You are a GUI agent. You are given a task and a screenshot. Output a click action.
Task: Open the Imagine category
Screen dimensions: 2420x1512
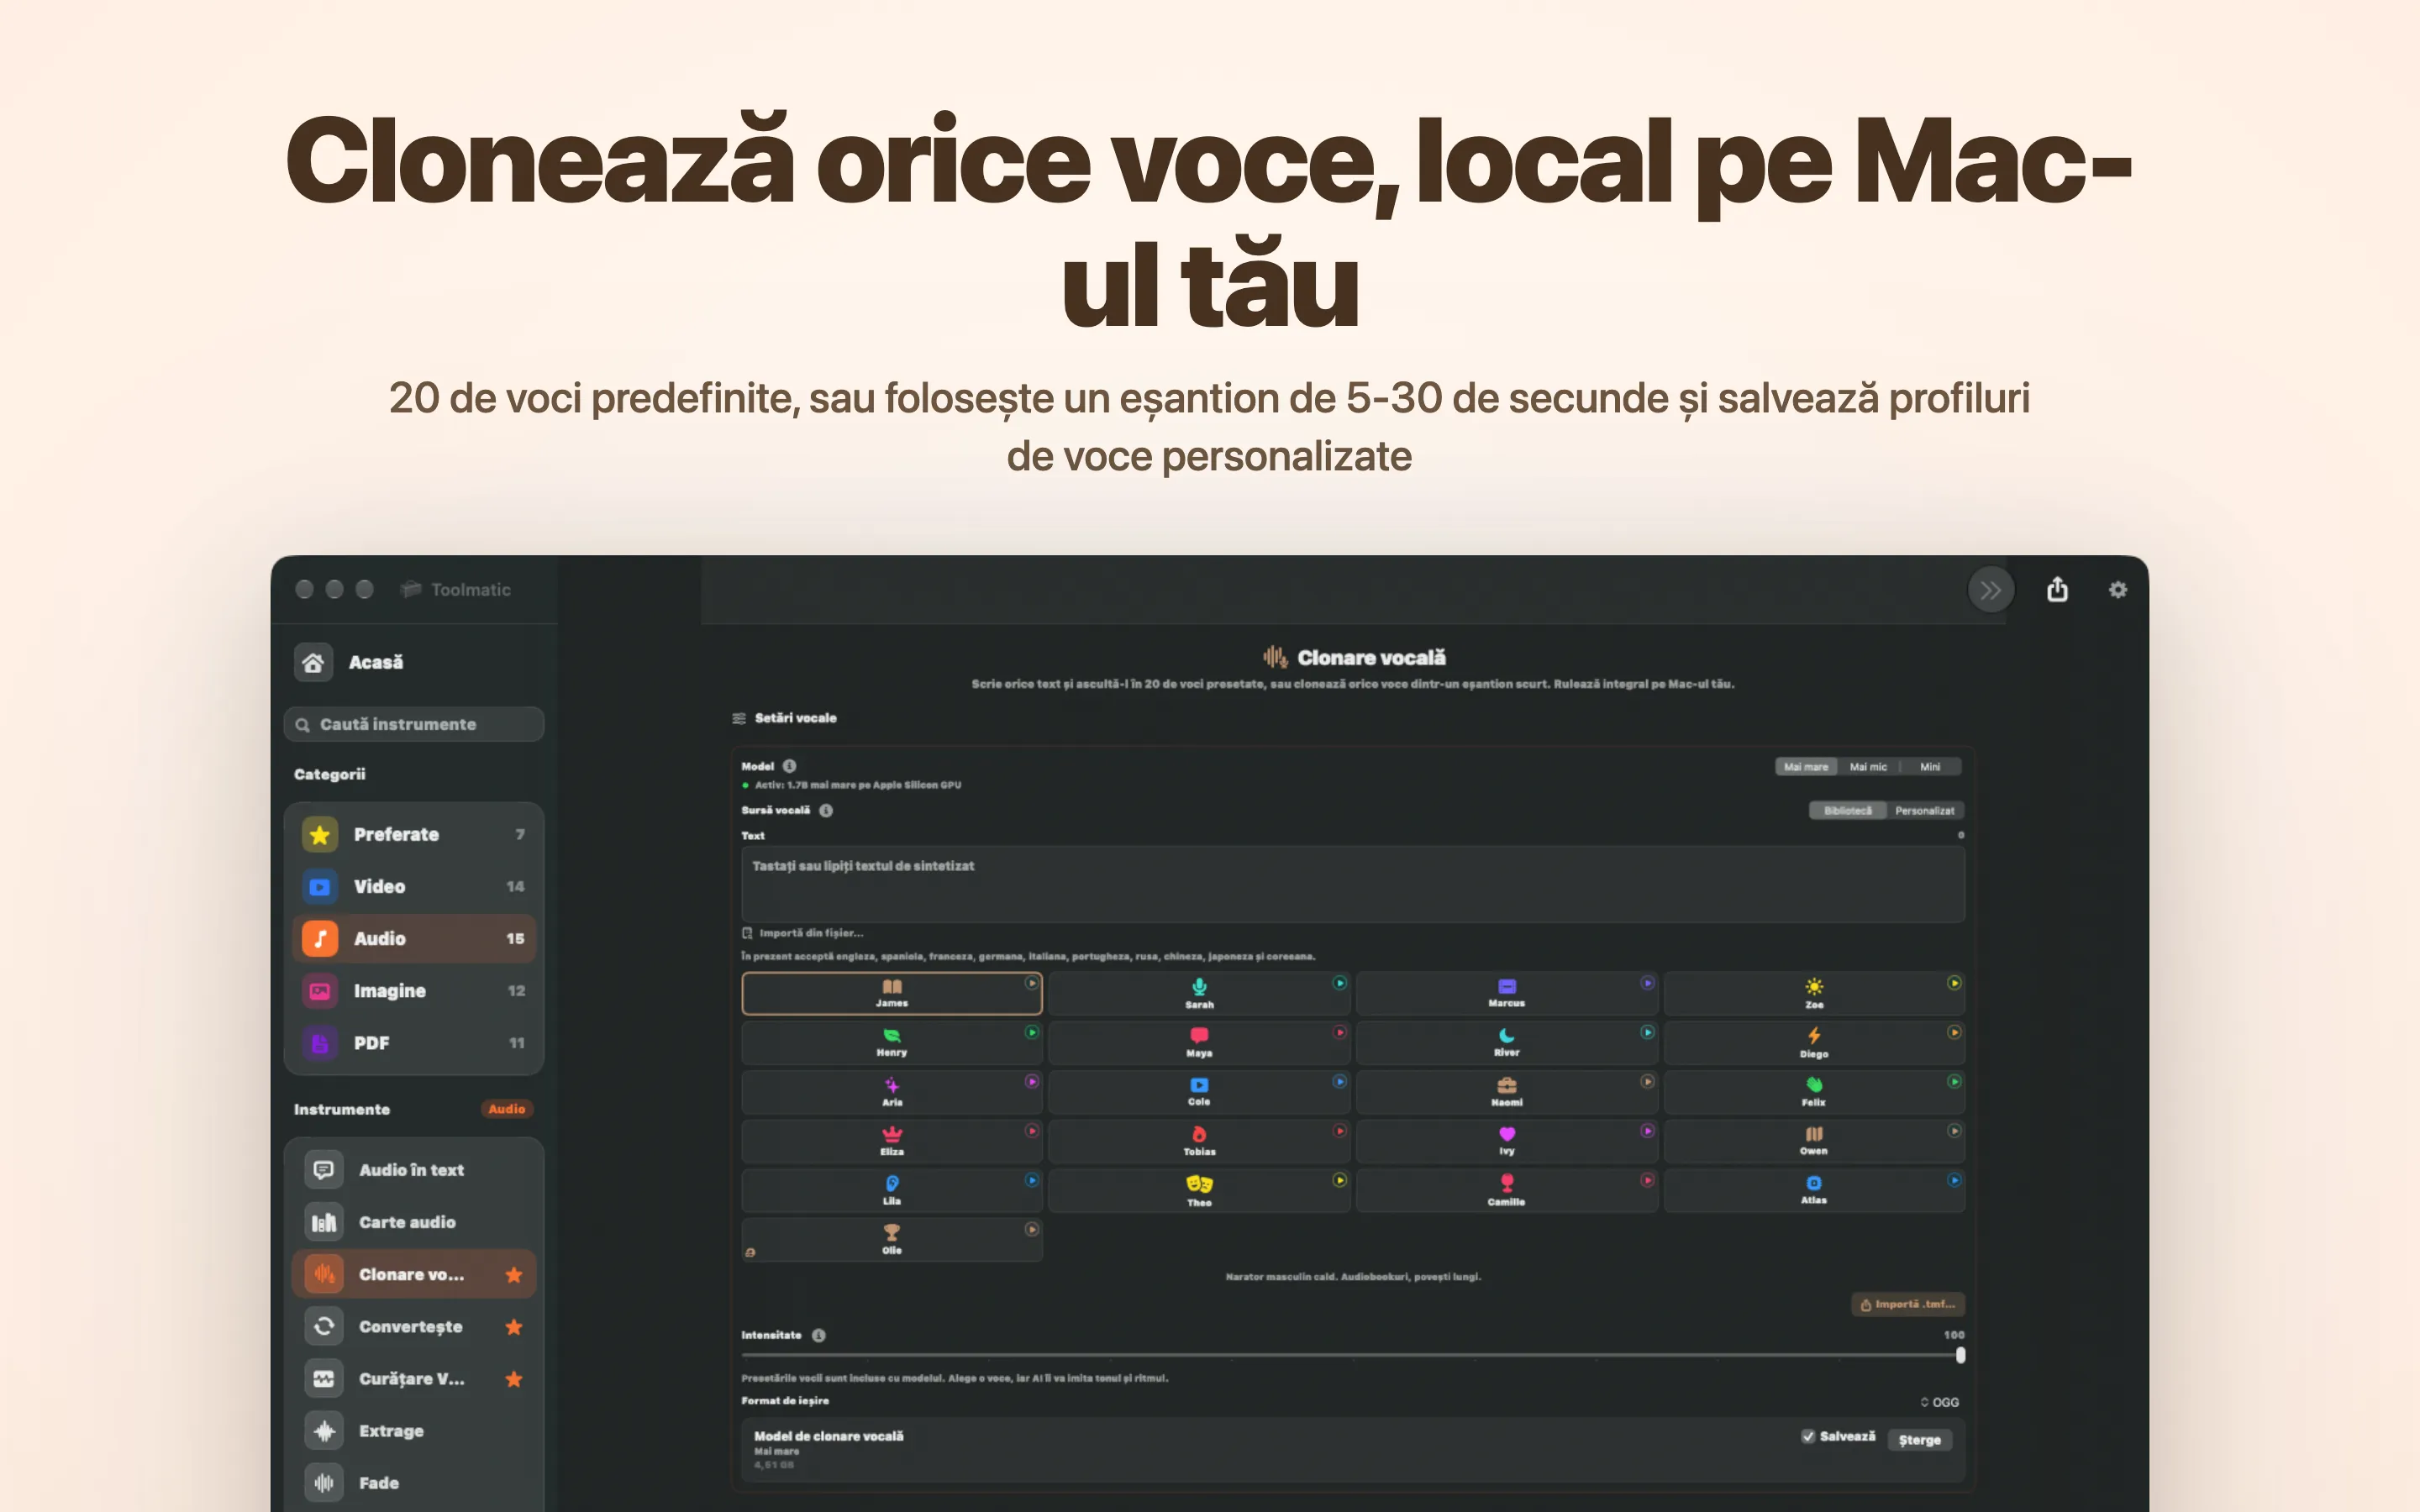[414, 990]
